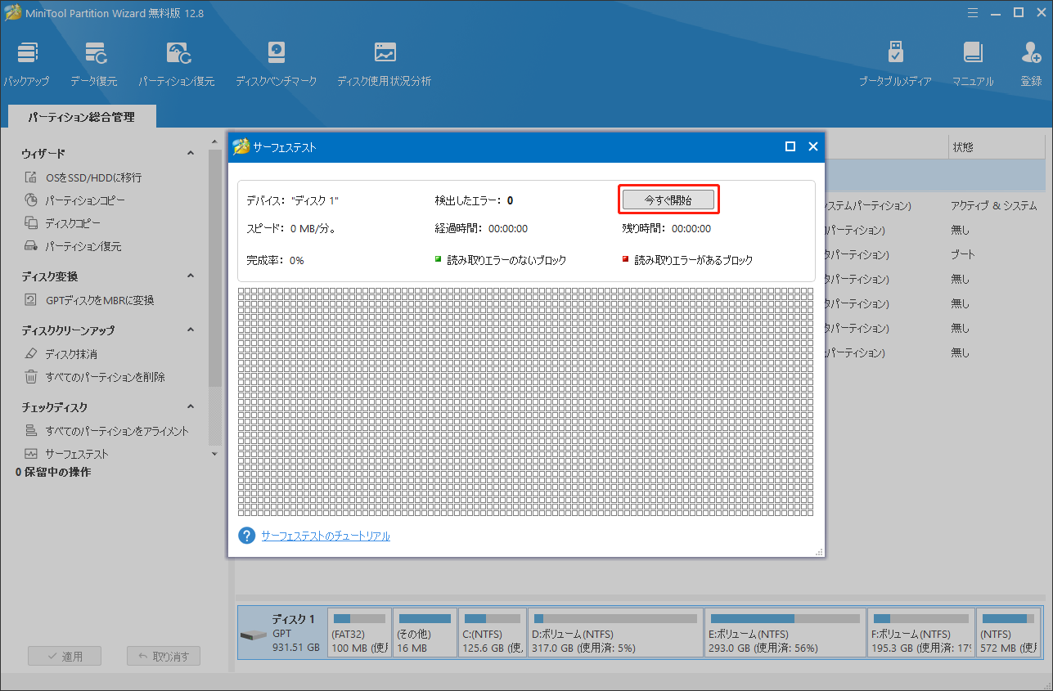Click the hamburger menu icon in the title bar
1053x691 pixels.
[971, 12]
